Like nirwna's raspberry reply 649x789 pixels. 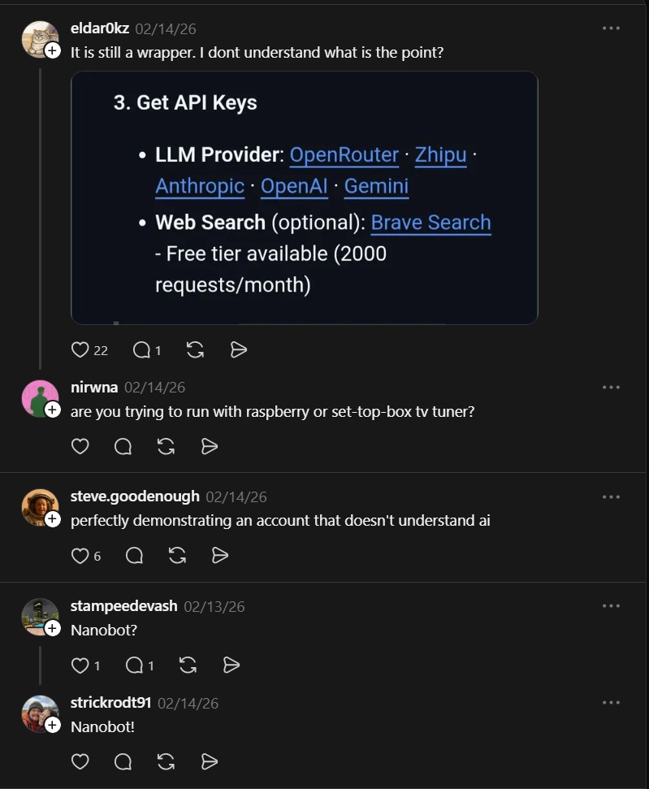click(80, 446)
